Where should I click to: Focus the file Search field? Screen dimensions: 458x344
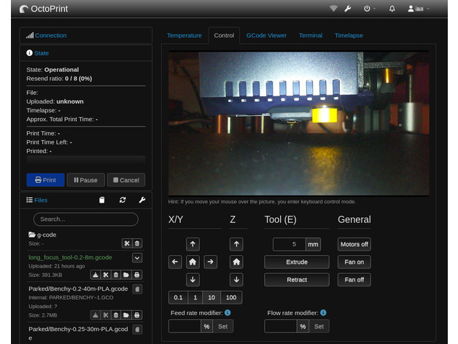point(85,219)
